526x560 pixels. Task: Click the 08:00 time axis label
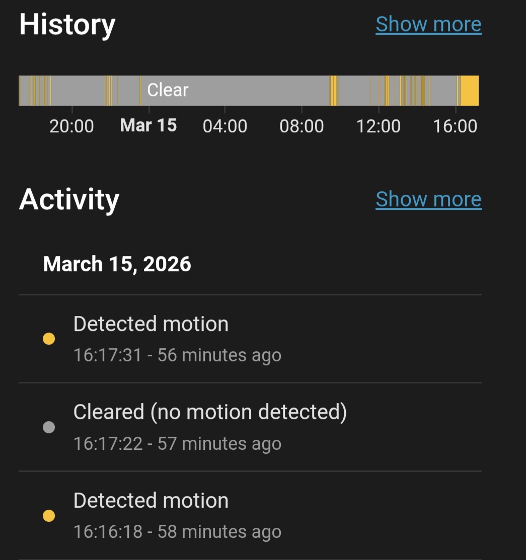point(302,126)
